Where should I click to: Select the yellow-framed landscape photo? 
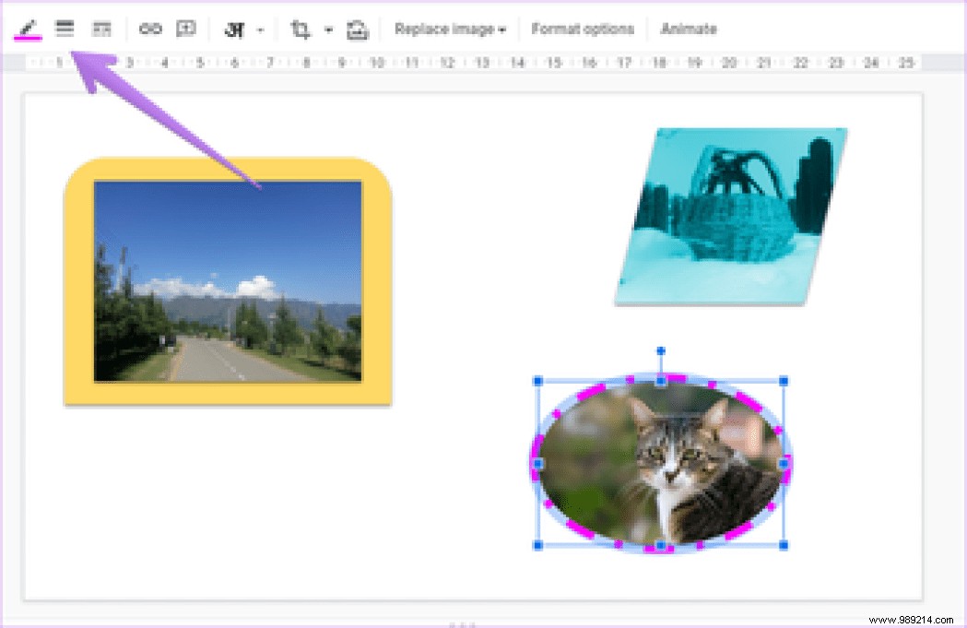[x=227, y=282]
